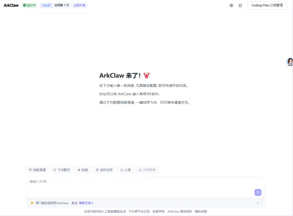Open Coding Plan 订阅管理

click(x=267, y=5)
